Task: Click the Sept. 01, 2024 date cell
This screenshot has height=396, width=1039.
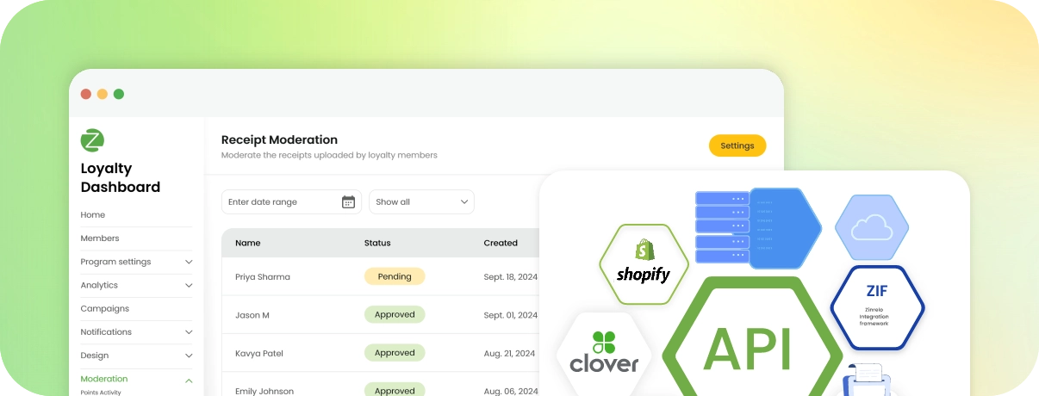Action: pyautogui.click(x=511, y=315)
